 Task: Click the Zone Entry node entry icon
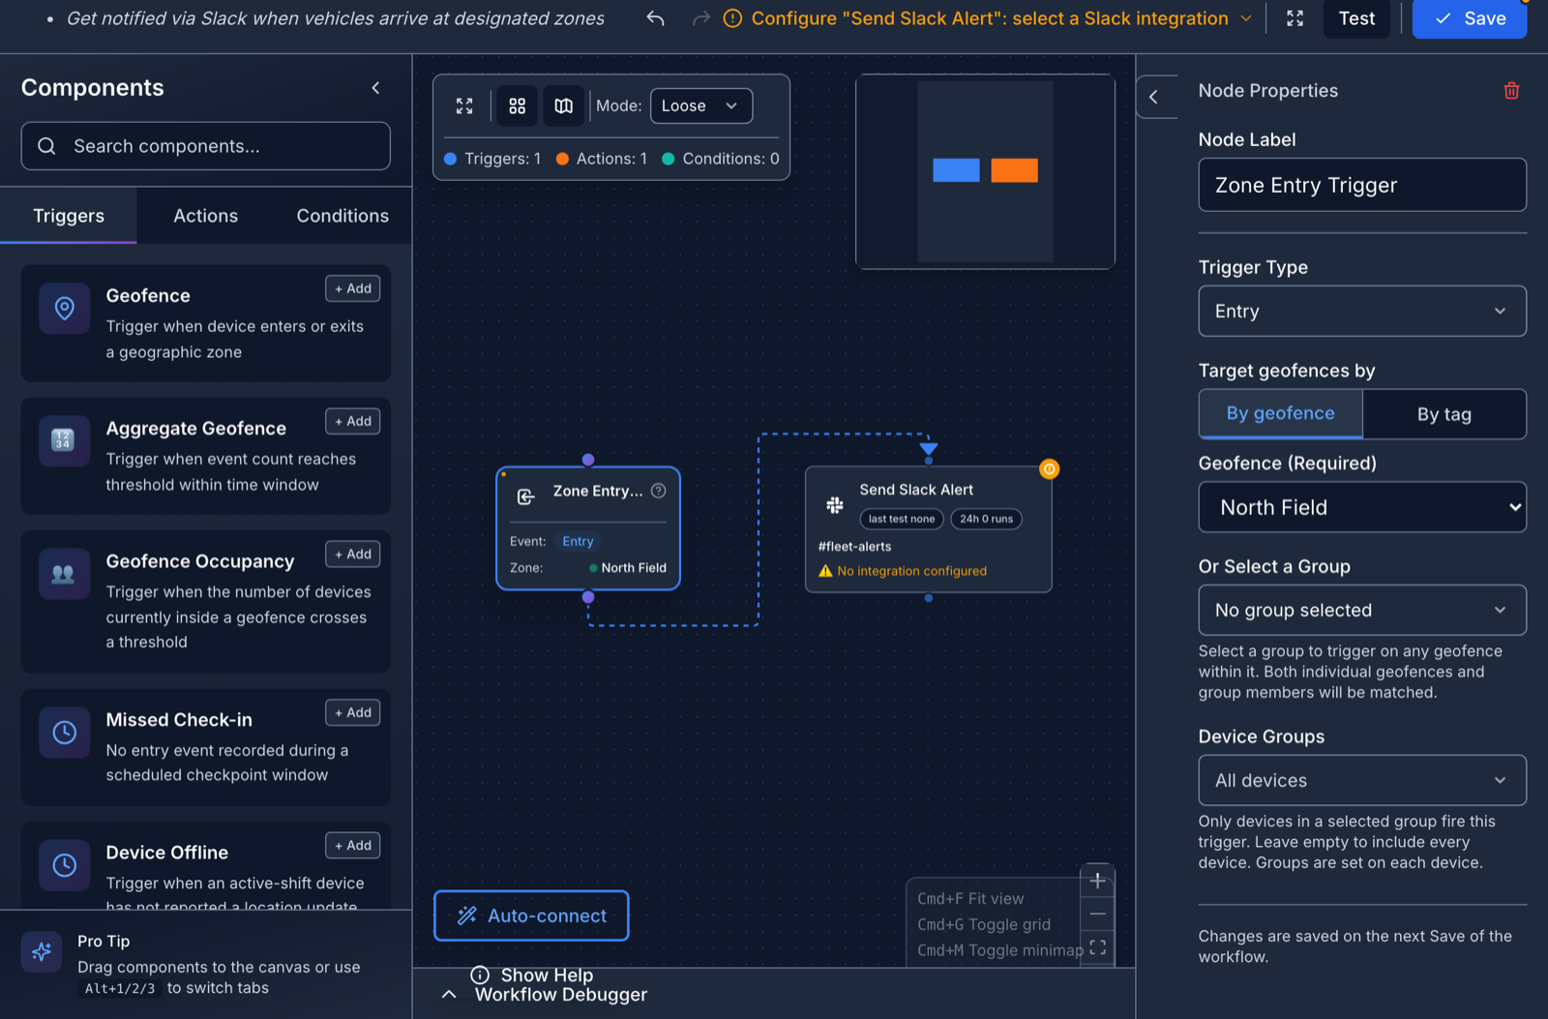[x=525, y=496]
